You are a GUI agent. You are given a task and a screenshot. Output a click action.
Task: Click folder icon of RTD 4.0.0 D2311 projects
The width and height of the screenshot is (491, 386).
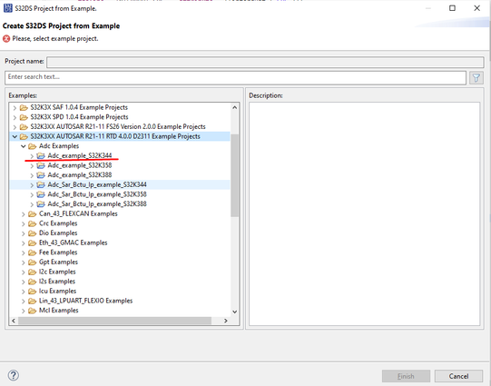point(24,136)
